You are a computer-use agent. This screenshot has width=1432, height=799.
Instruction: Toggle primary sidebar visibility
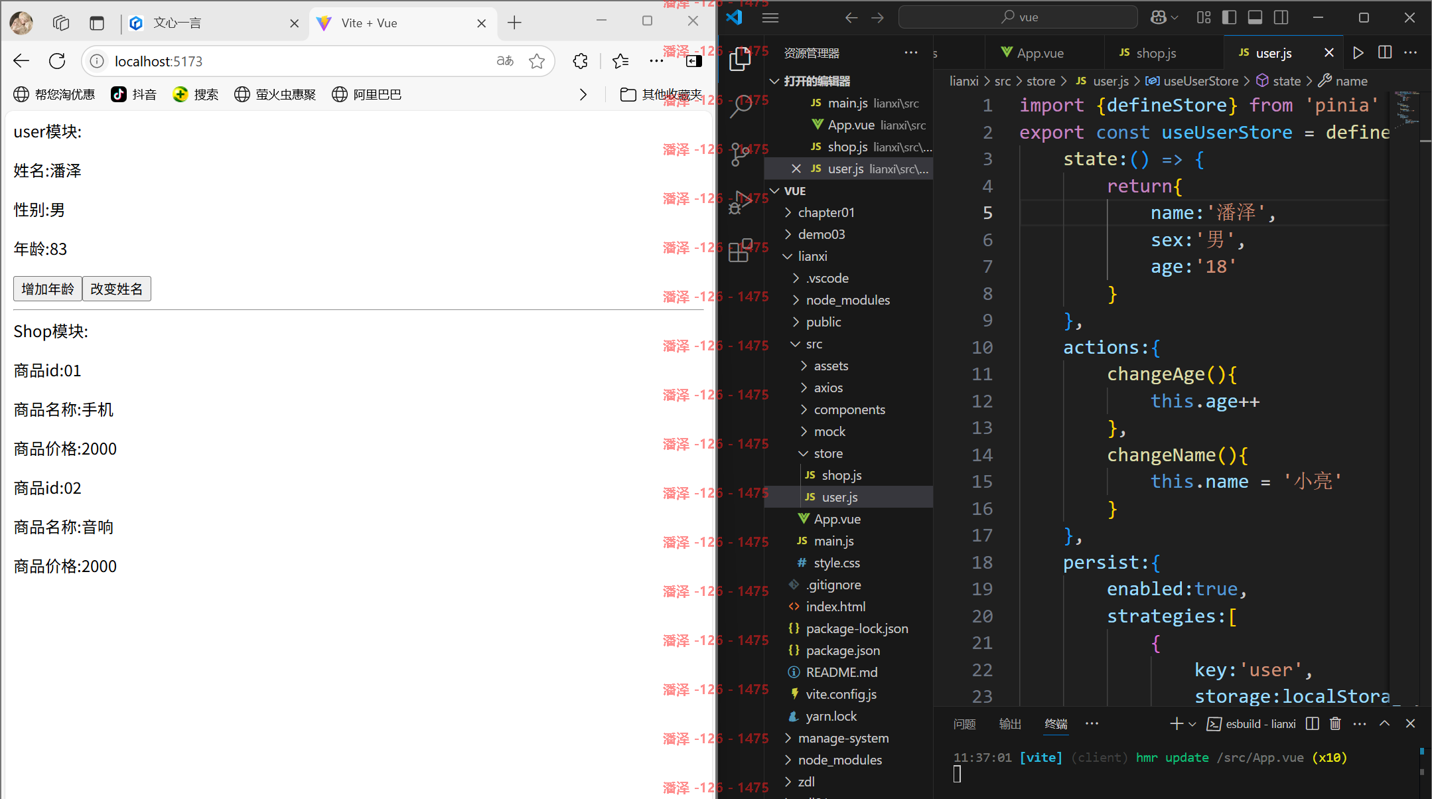(x=1229, y=18)
